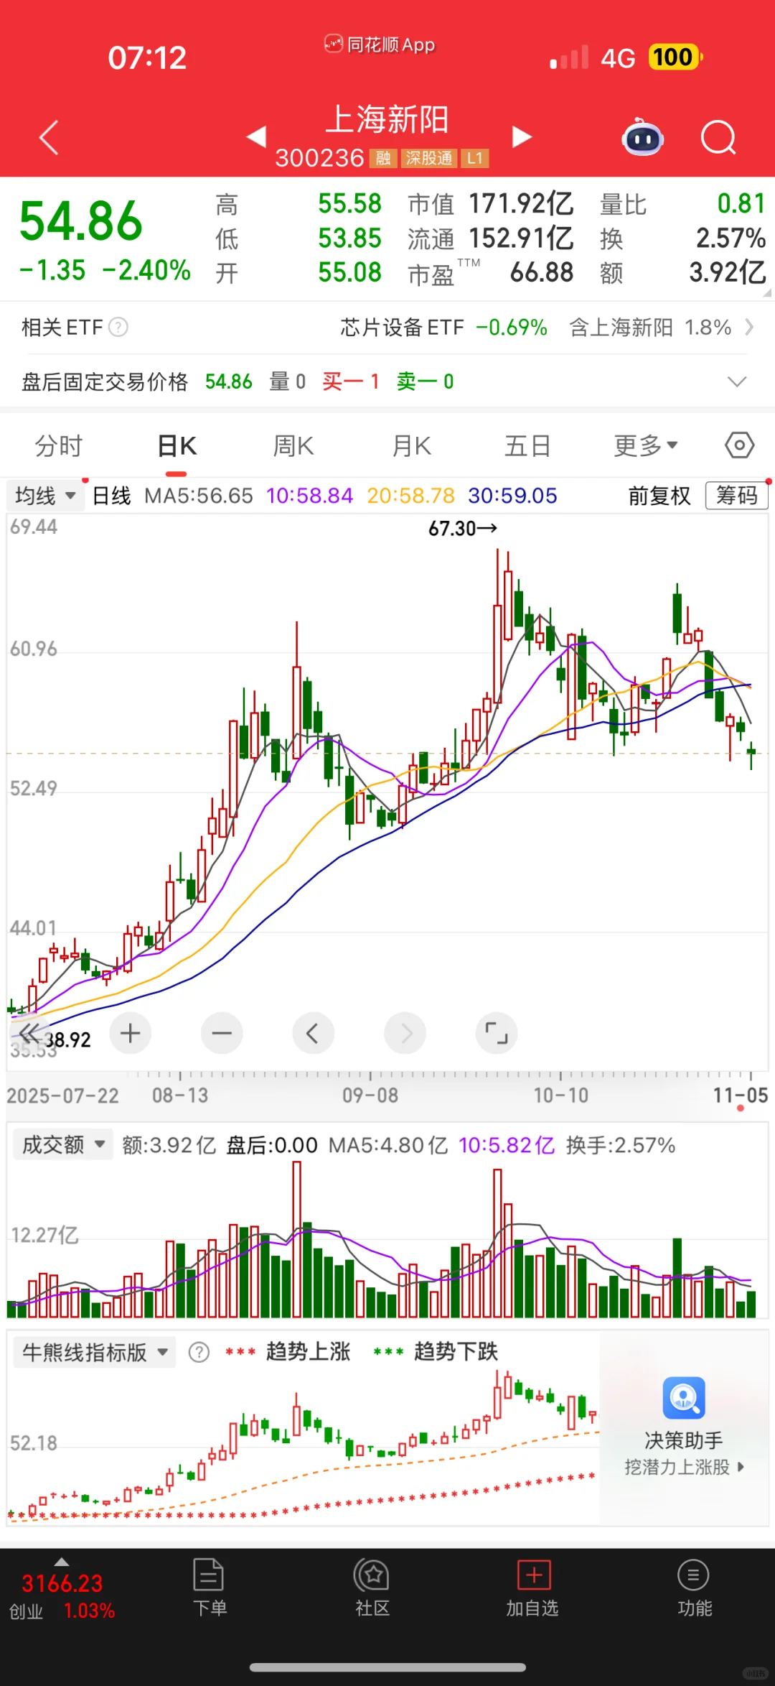
Task: Expand chart to fullscreen
Action: [x=497, y=1034]
